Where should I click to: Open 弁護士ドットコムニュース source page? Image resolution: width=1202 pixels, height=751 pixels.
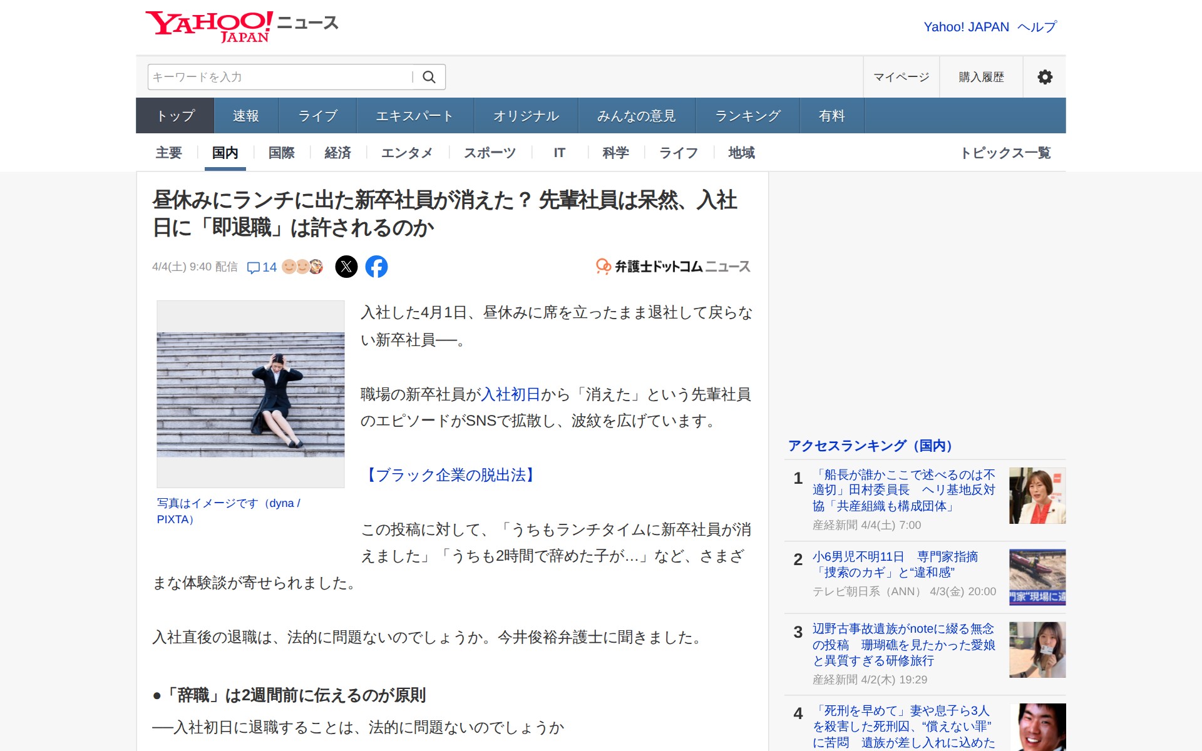(672, 266)
